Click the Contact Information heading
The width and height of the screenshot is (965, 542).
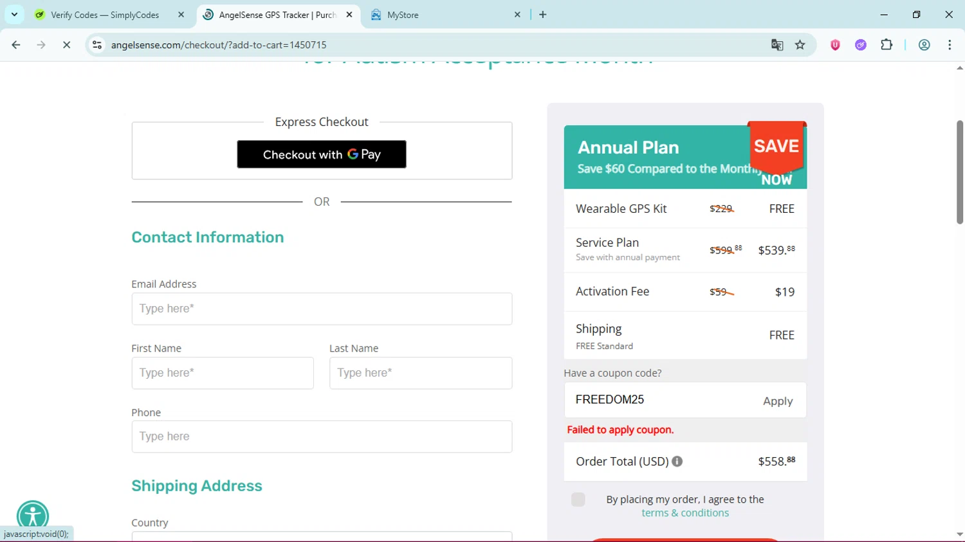click(208, 237)
